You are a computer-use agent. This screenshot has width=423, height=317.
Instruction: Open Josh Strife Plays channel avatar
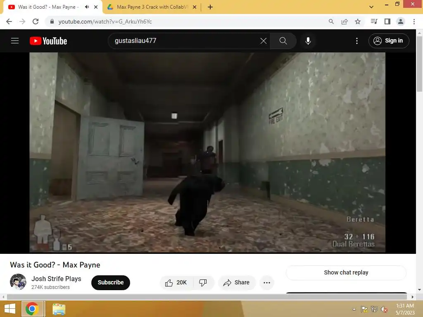[18, 282]
